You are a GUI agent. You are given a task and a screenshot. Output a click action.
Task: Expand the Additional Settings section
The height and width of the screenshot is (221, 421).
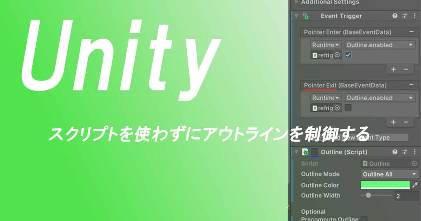[296, 2]
